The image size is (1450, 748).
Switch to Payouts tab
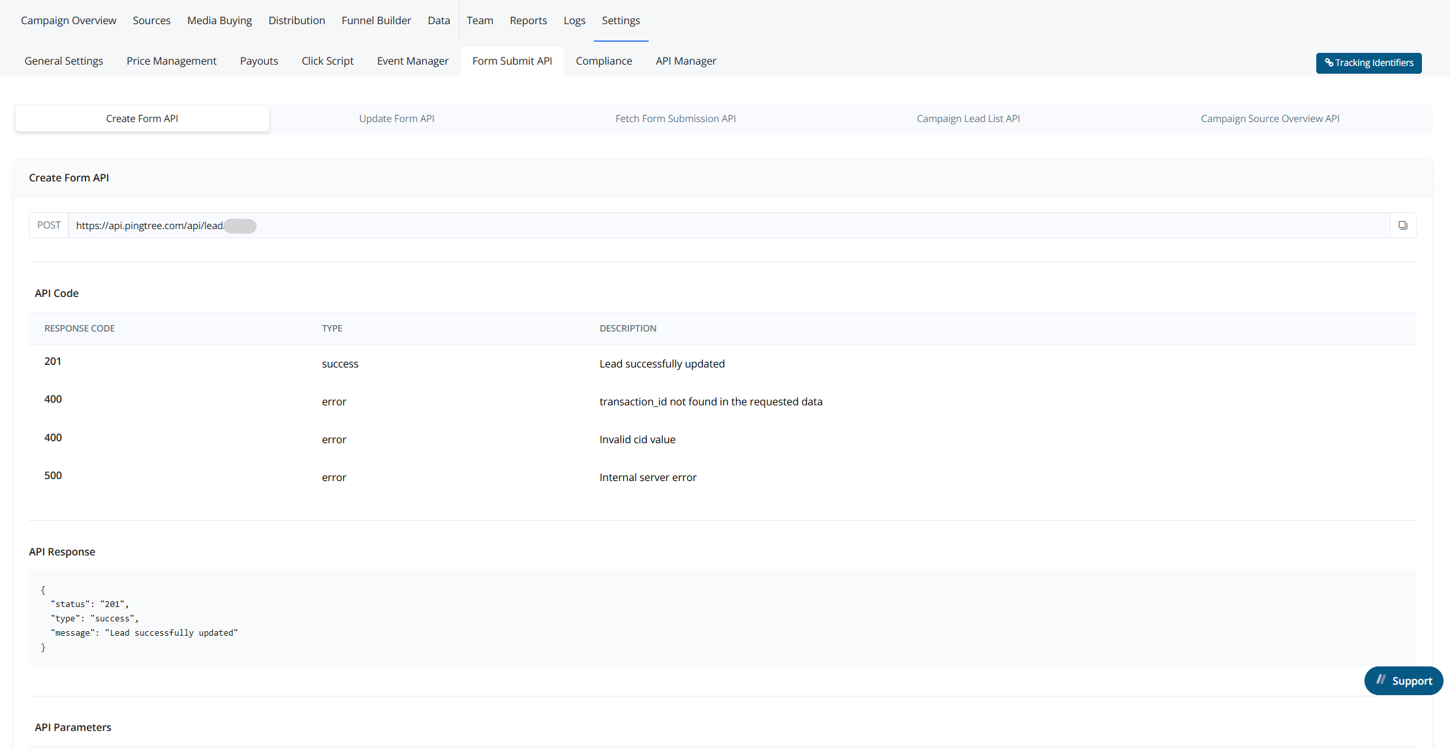pos(258,61)
